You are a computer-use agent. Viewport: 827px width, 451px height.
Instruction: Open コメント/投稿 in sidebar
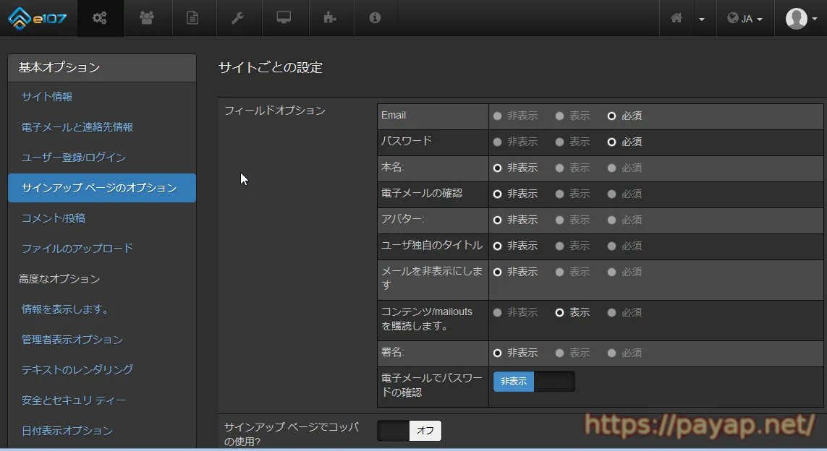[x=54, y=218]
